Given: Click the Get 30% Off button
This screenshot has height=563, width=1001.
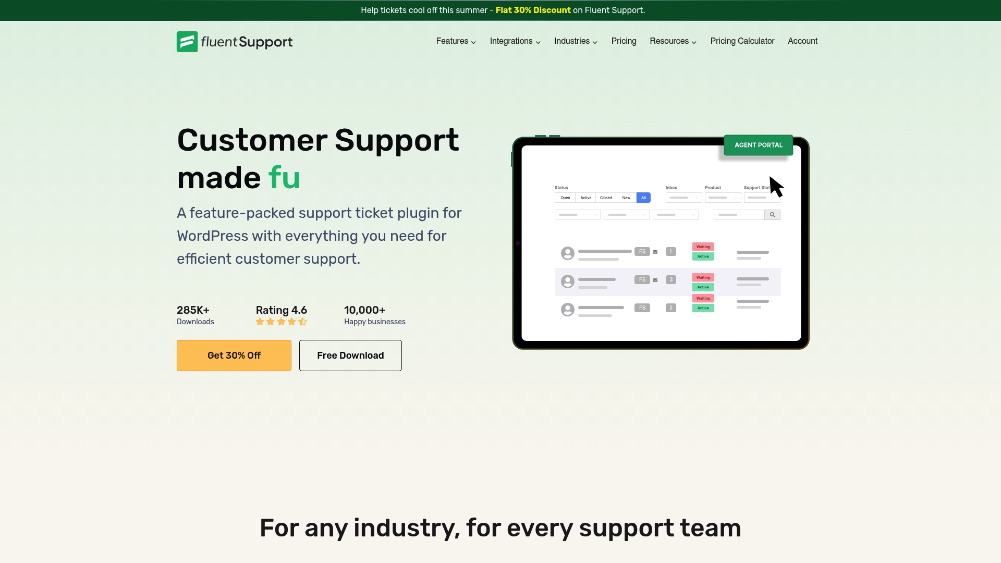Looking at the screenshot, I should (234, 356).
